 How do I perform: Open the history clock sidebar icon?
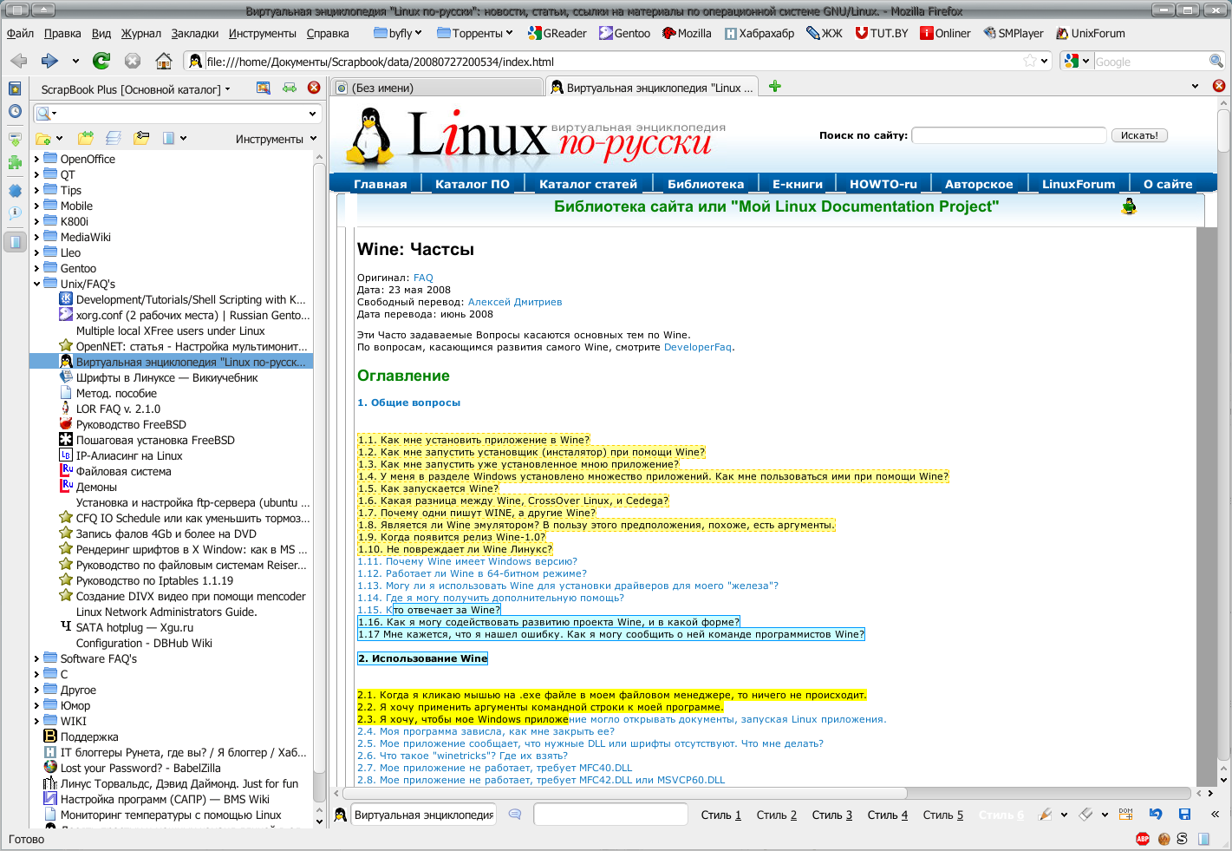pos(15,111)
